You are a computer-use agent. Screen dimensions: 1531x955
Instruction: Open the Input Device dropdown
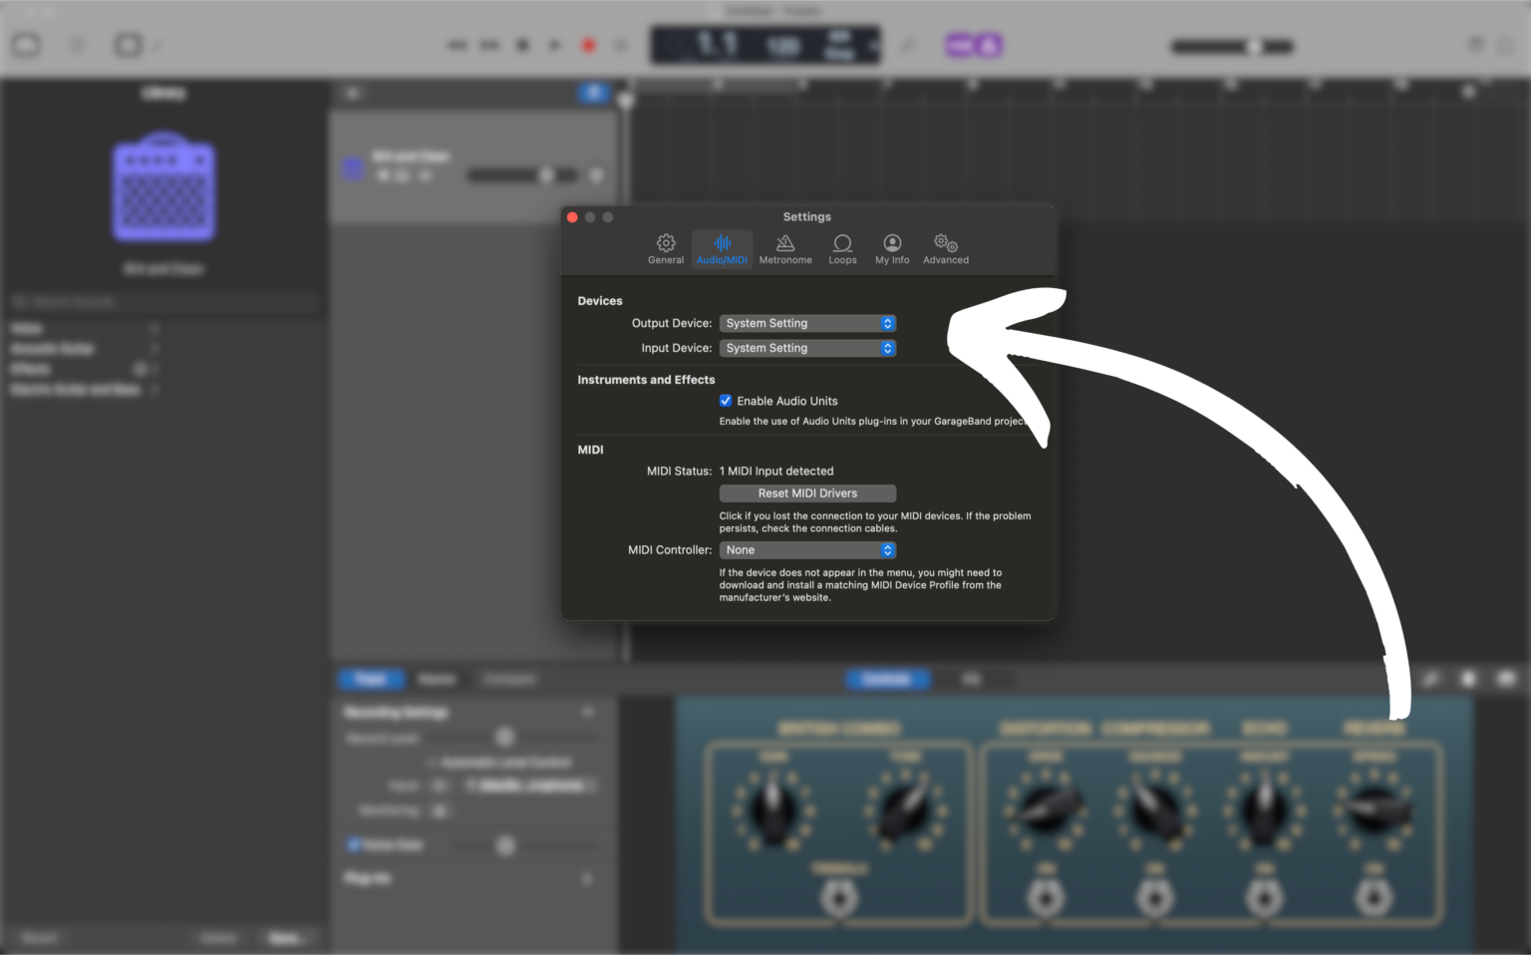point(807,348)
